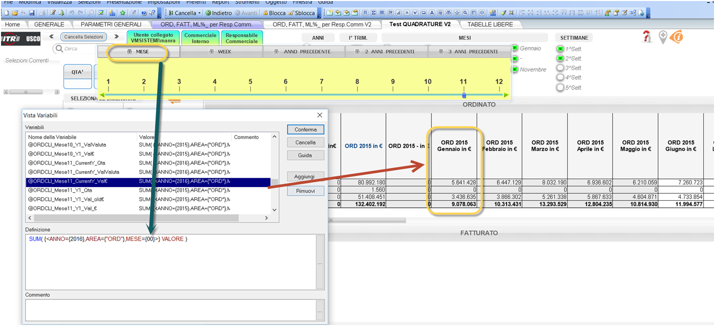Open the Cancella dropdown arrow in toolbar
This screenshot has height=326, width=715.
(x=199, y=13)
